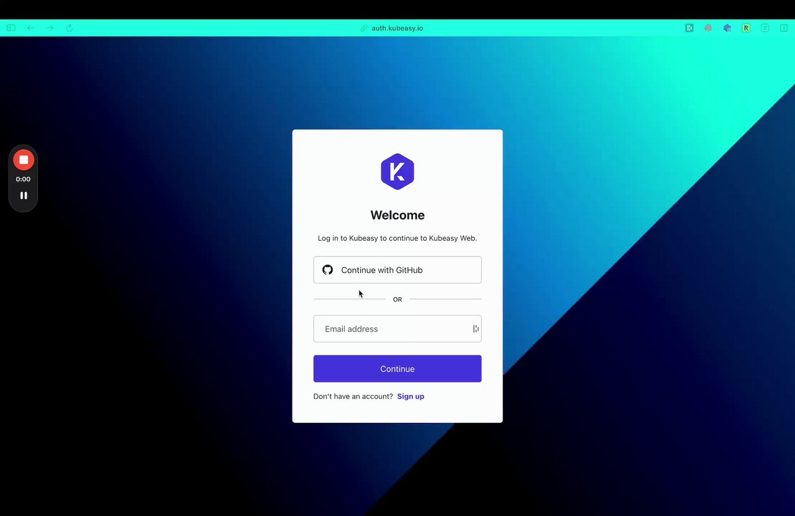This screenshot has height=516, width=795.
Task: Reload the page with the refresh icon
Action: point(70,28)
